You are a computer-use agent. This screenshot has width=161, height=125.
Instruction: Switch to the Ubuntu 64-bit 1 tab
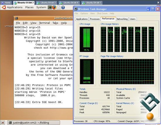pyautogui.click(x=92, y=3)
